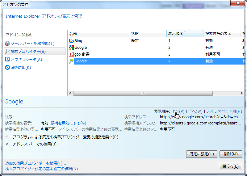
Task: Sort by 名前 column header
Action: (98, 34)
